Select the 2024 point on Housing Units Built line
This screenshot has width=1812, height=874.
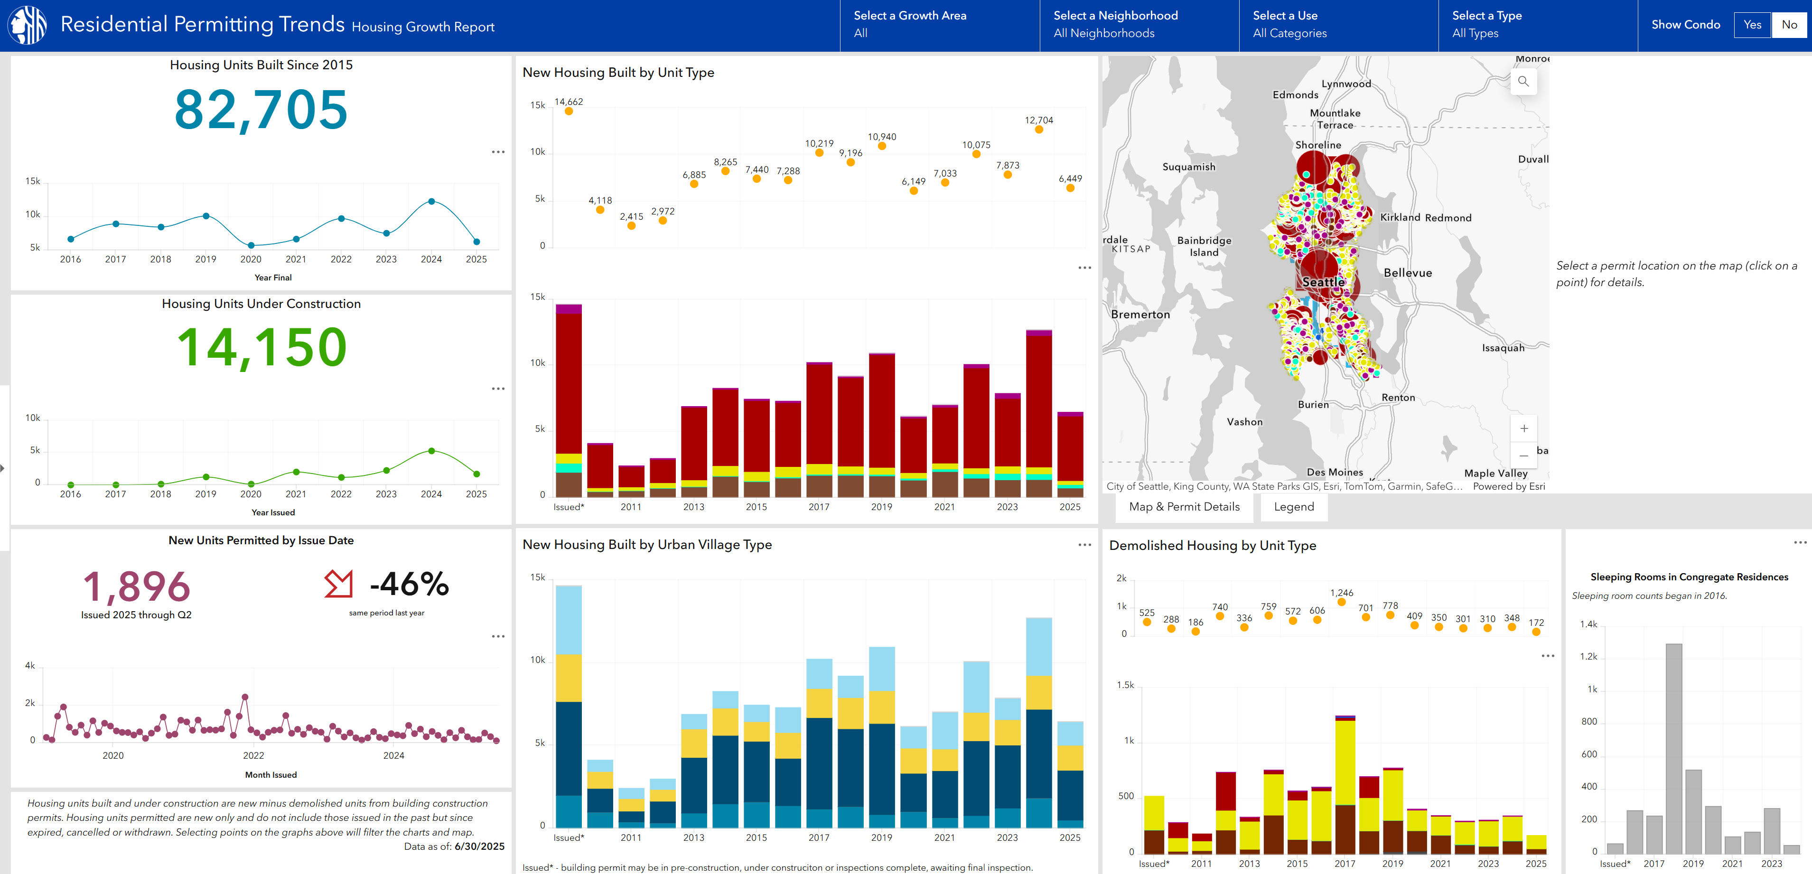pos(431,201)
